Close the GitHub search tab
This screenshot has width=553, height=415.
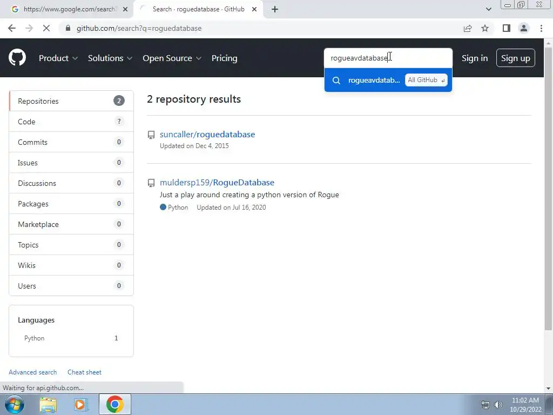click(254, 9)
